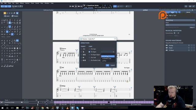Viewport: 196px width, 110px height.
Task: Click the Artist input field
Action: (180, 25)
